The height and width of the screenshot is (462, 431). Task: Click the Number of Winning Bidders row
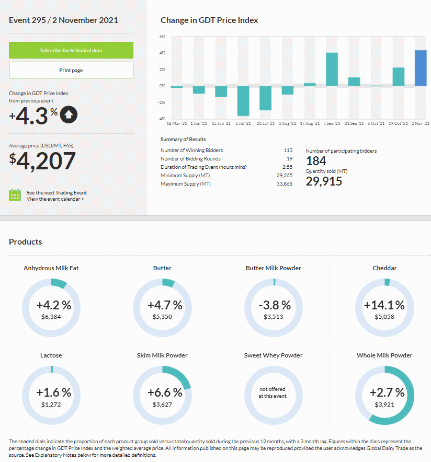226,151
